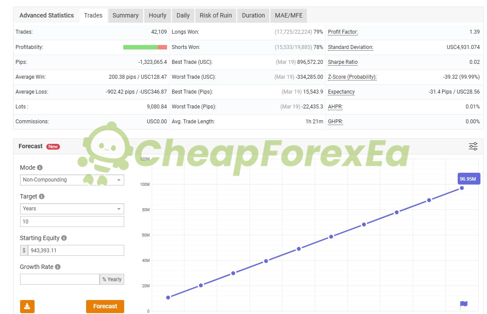Image resolution: width=487 pixels, height=314 pixels.
Task: Click the Starting Equity info icon
Action: (64, 238)
